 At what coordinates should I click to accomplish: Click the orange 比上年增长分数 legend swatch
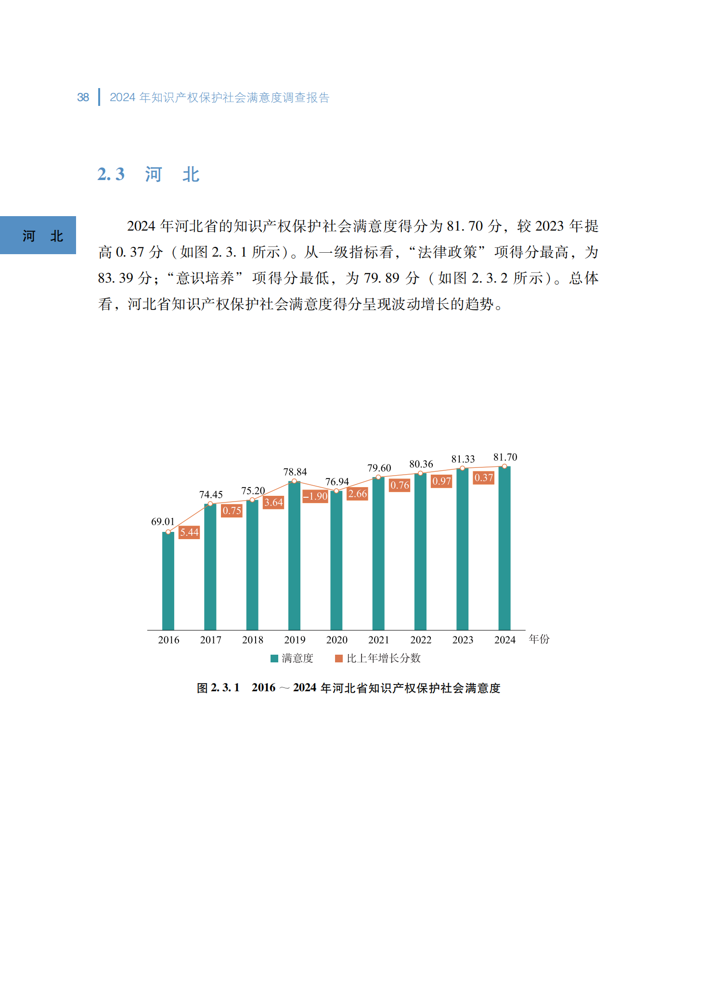pos(339,658)
